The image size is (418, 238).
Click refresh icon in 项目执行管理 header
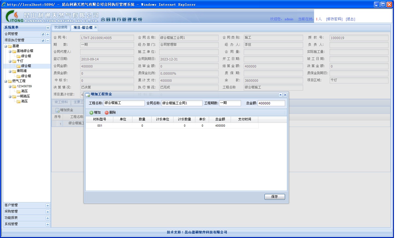43,40
